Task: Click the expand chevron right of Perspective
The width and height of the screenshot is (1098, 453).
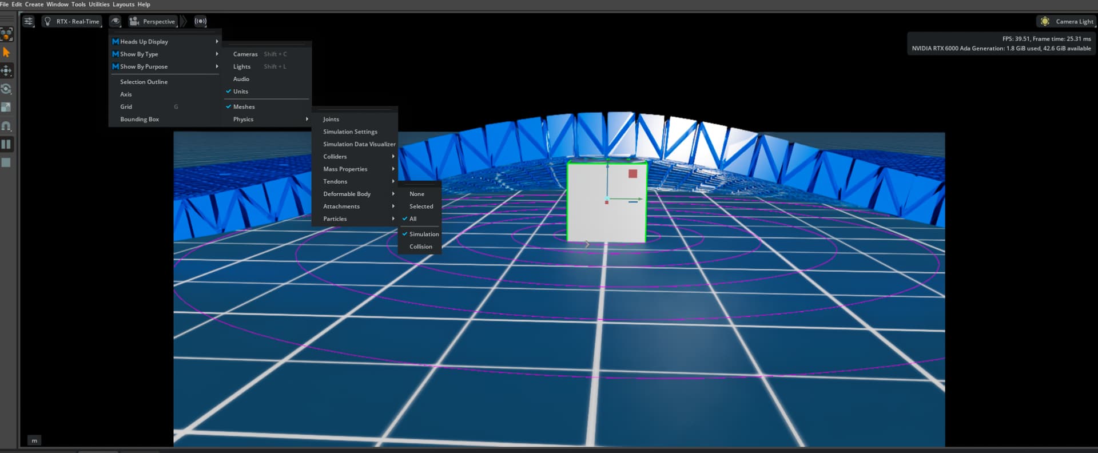Action: (x=184, y=21)
